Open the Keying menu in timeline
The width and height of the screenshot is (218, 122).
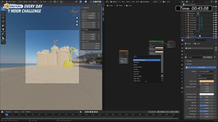[17, 112]
